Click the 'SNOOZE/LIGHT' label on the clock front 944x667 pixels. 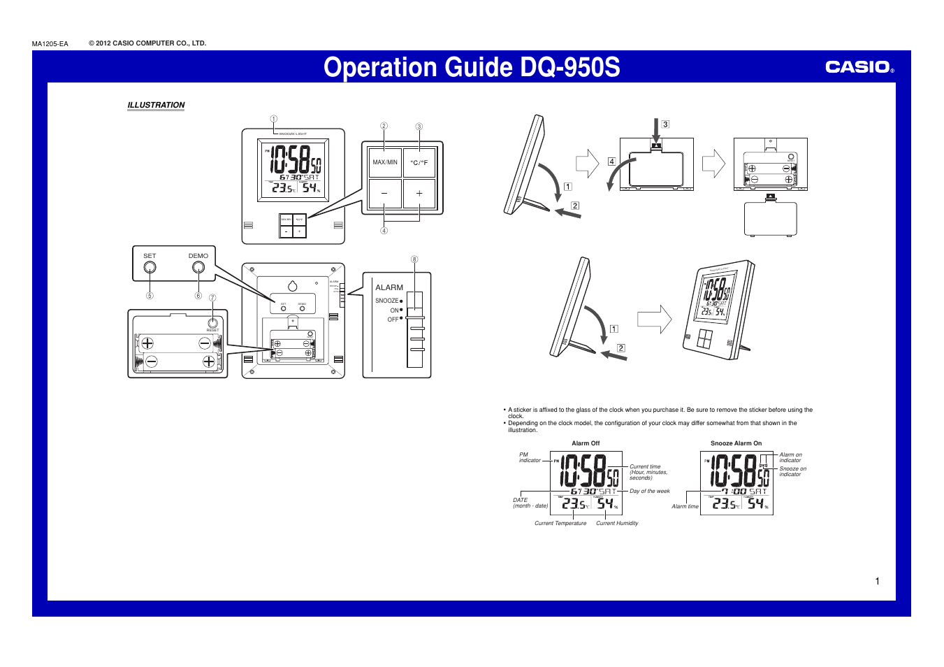click(293, 134)
